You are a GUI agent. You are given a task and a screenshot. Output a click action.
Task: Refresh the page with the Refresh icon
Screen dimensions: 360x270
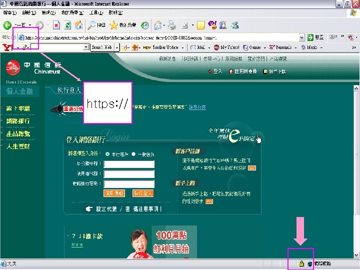[67, 25]
